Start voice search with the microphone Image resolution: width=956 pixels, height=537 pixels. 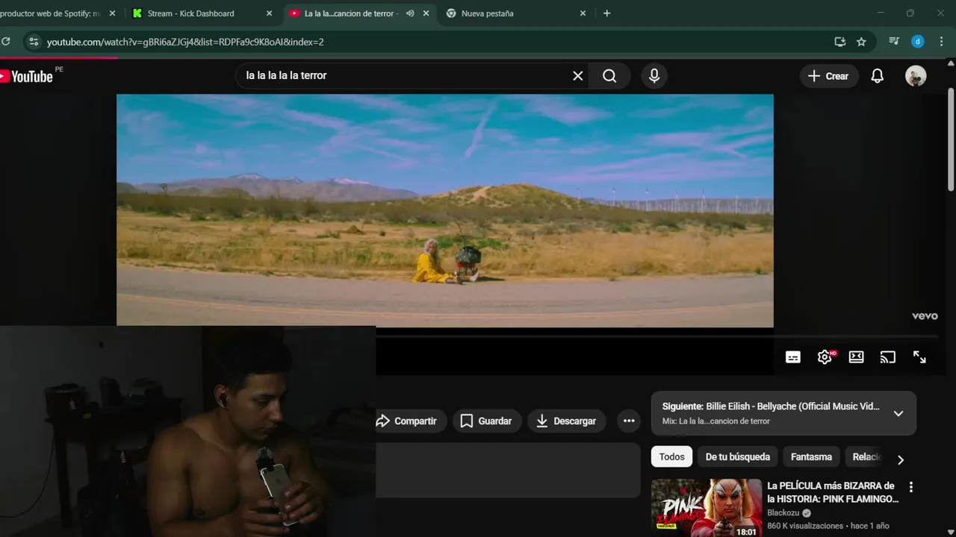[654, 75]
